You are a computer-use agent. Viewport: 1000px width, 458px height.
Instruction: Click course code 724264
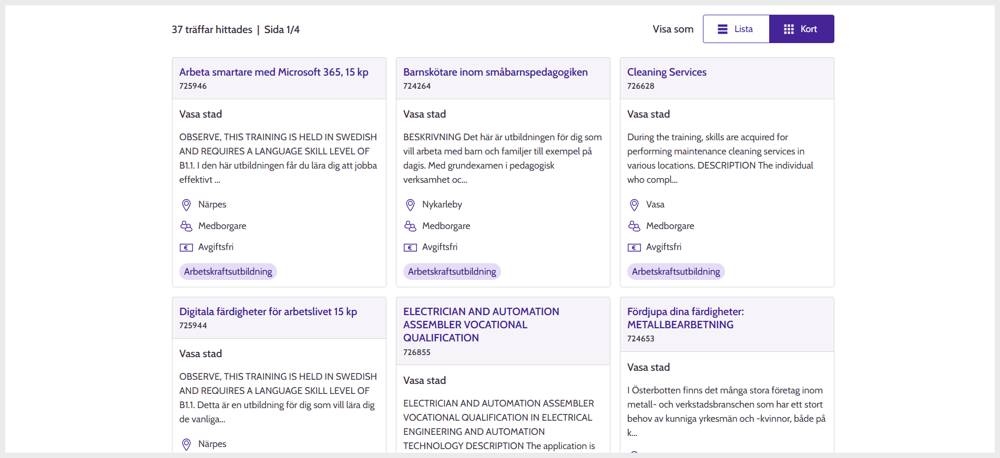417,86
